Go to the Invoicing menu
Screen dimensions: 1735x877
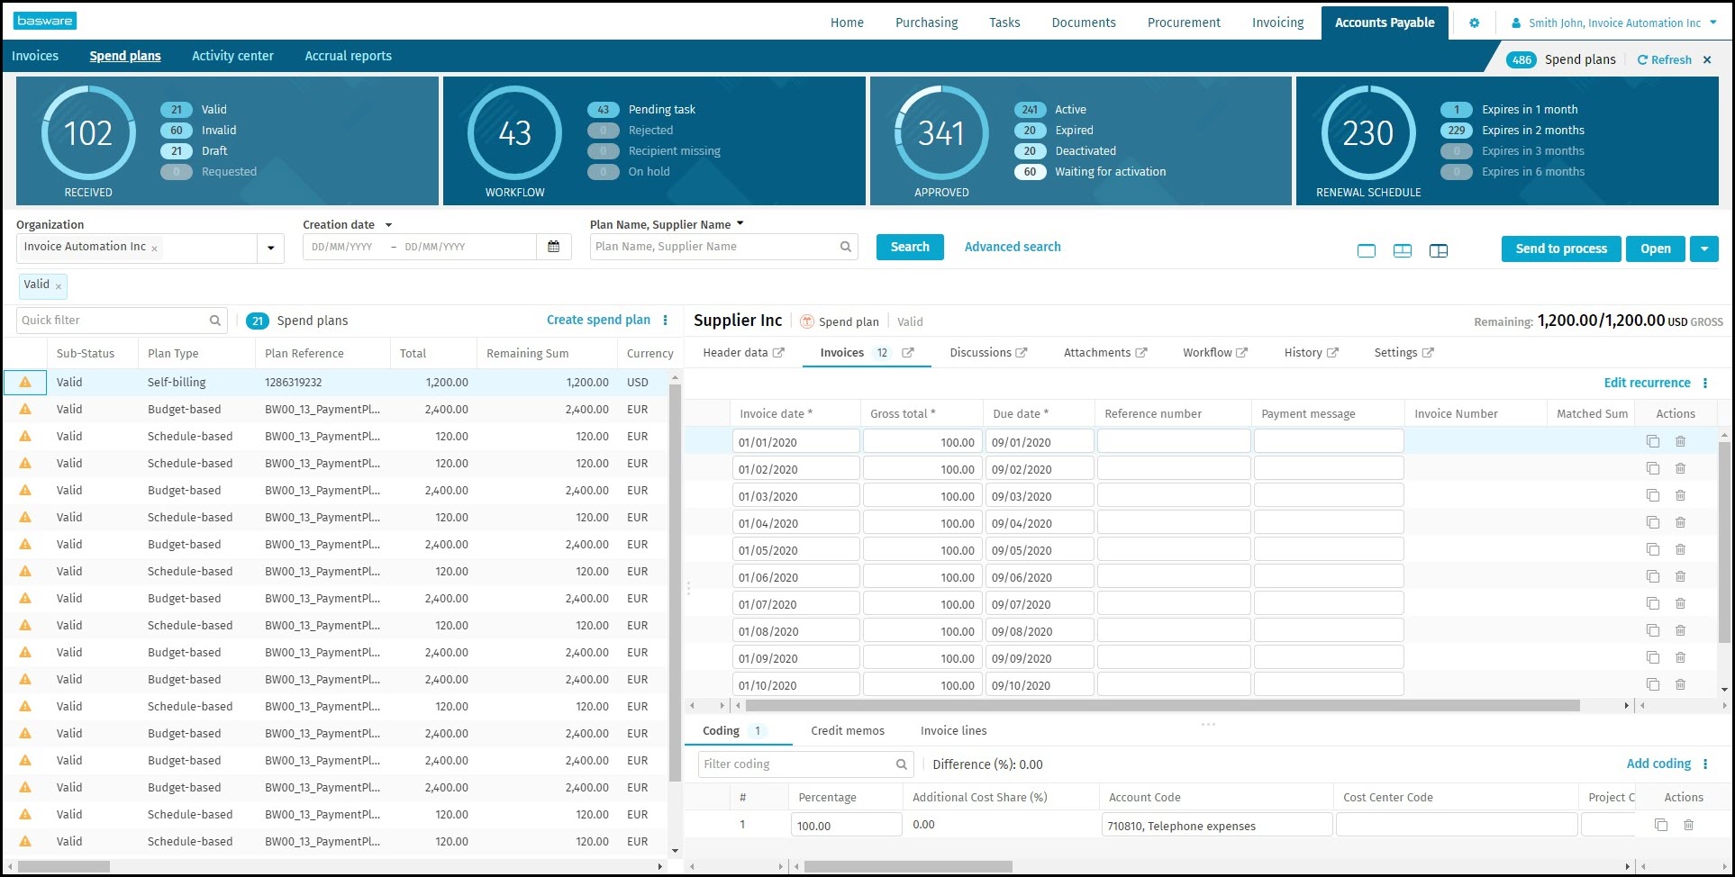click(1277, 23)
